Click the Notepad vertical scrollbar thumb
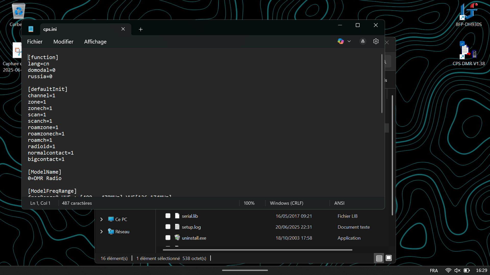The image size is (490, 275). pyautogui.click(x=382, y=84)
